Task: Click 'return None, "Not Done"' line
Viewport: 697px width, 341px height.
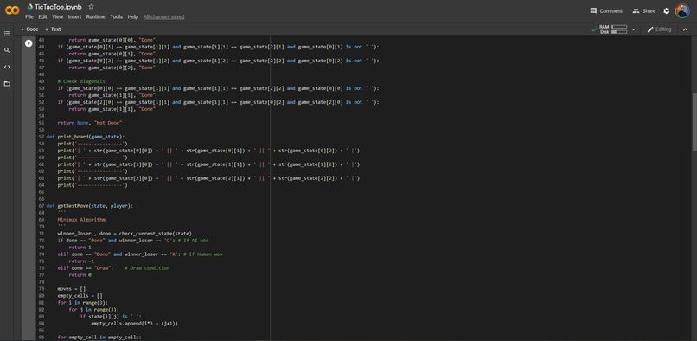Action: tap(89, 123)
